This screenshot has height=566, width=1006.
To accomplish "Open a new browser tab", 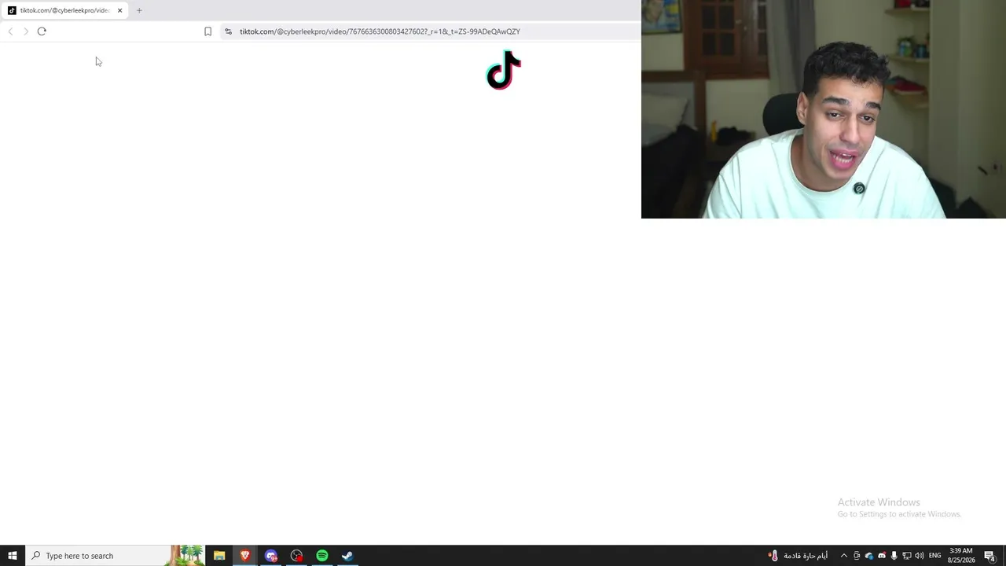I will tap(139, 10).
